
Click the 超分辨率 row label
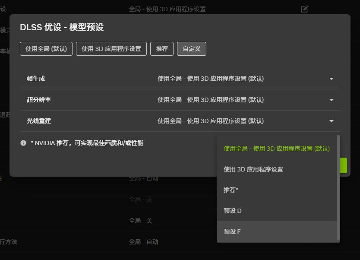pyautogui.click(x=39, y=100)
